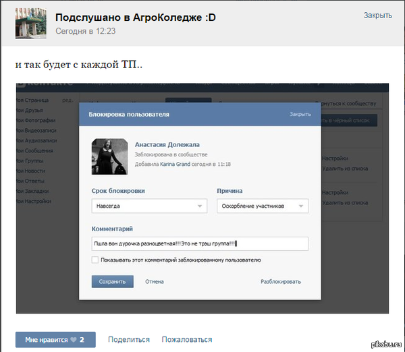Open Karina Grand profile link
The width and height of the screenshot is (405, 352).
175,164
